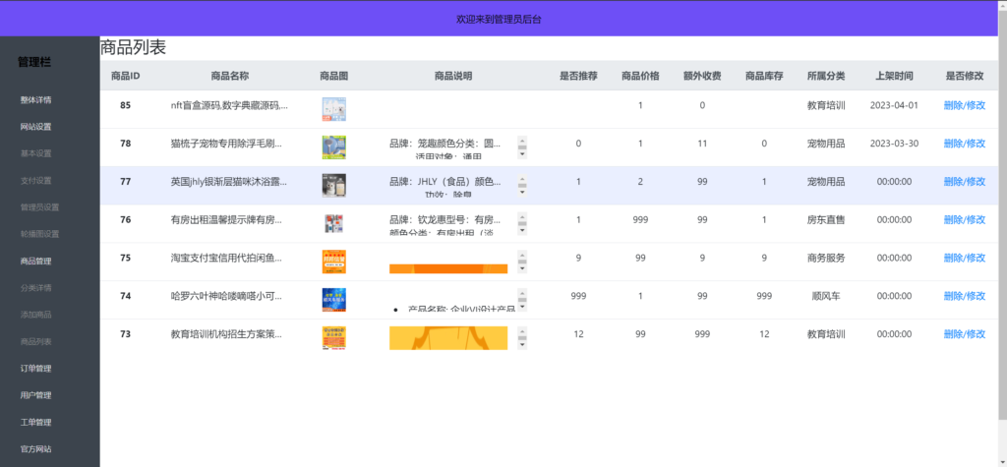The width and height of the screenshot is (1007, 467).
Task: Go to 整体详情 in the sidebar
Action: [x=35, y=100]
